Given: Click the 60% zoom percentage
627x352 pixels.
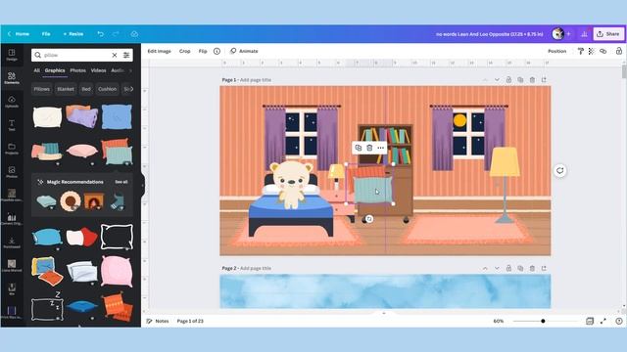Looking at the screenshot, I should tap(499, 321).
